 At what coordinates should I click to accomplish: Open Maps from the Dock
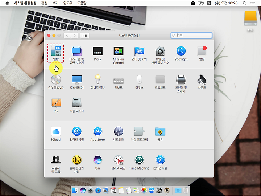click(x=136, y=190)
